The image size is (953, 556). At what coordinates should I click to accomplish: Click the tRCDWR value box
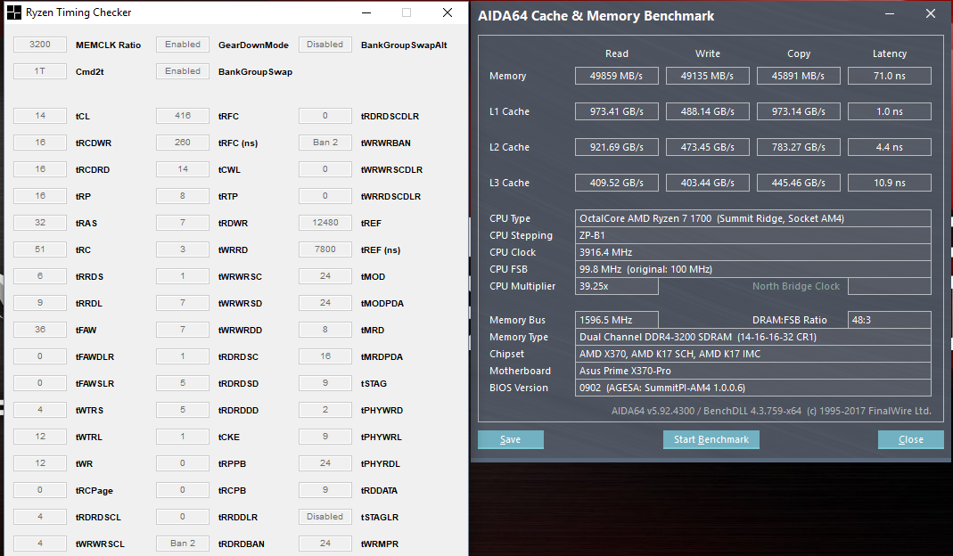point(40,143)
